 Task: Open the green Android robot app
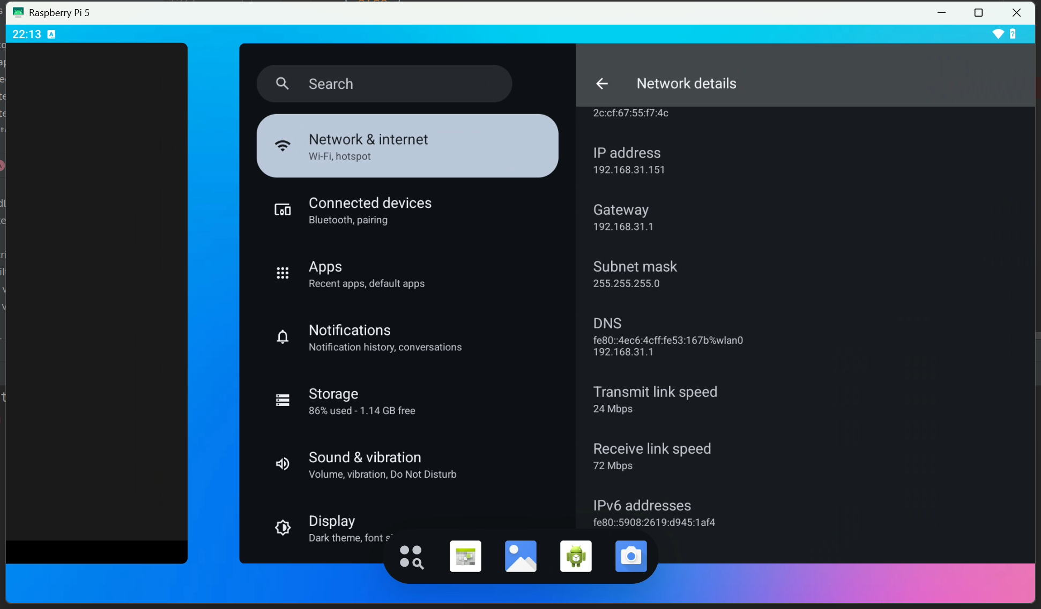[x=576, y=557]
